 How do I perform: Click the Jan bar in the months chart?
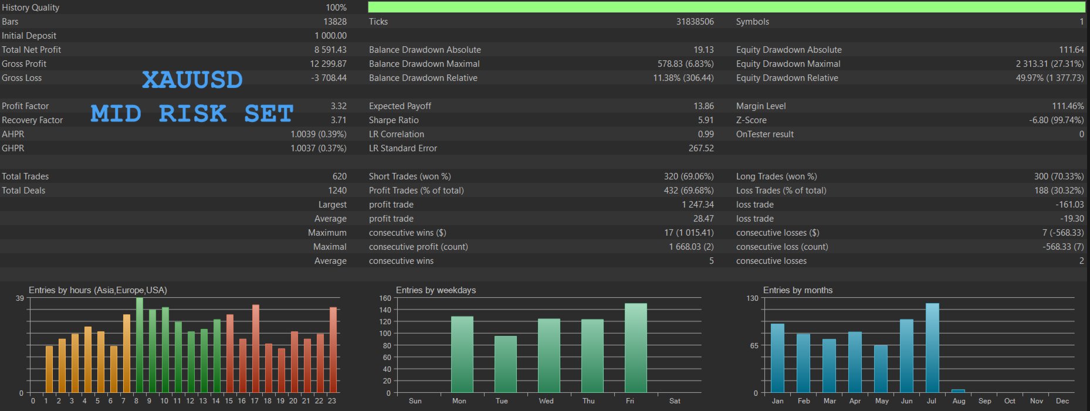778,358
